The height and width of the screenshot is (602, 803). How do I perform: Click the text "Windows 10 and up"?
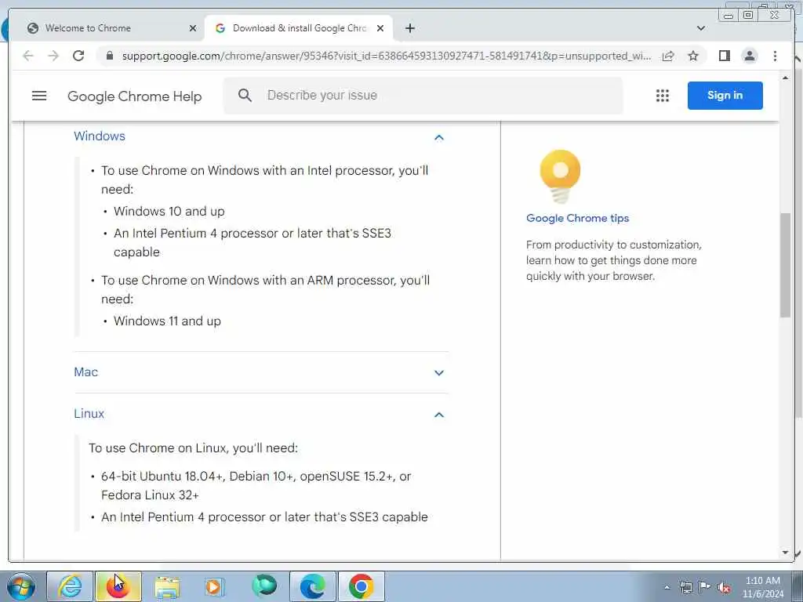tap(169, 212)
